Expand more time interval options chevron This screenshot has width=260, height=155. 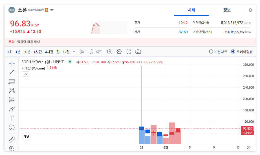[74, 51]
